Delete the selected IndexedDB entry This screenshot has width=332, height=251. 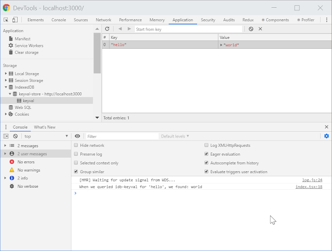pos(260,29)
